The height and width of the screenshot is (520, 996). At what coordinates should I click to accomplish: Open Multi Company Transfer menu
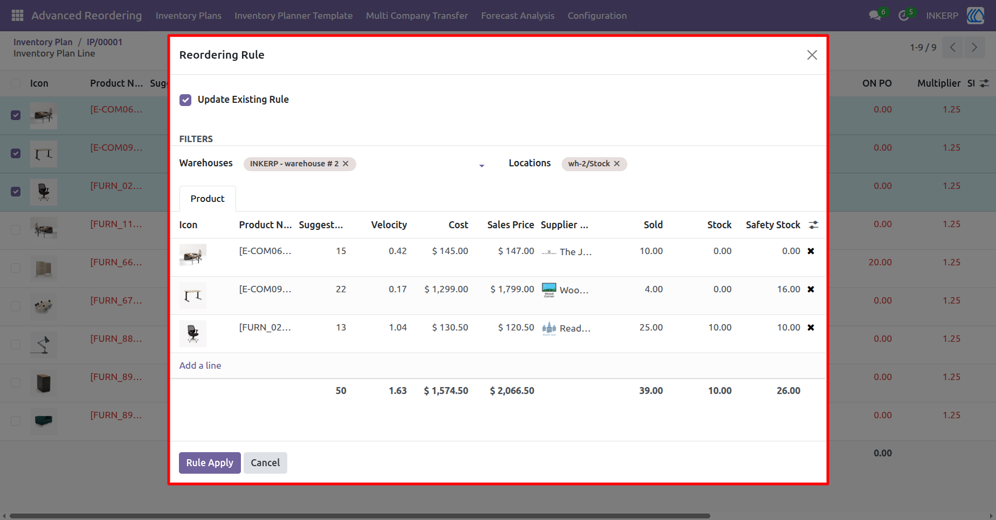[x=417, y=16]
